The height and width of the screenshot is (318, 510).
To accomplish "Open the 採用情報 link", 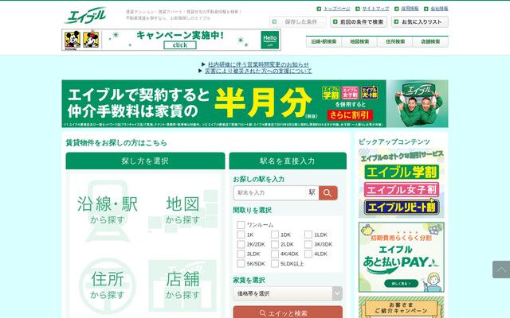I will [x=410, y=9].
